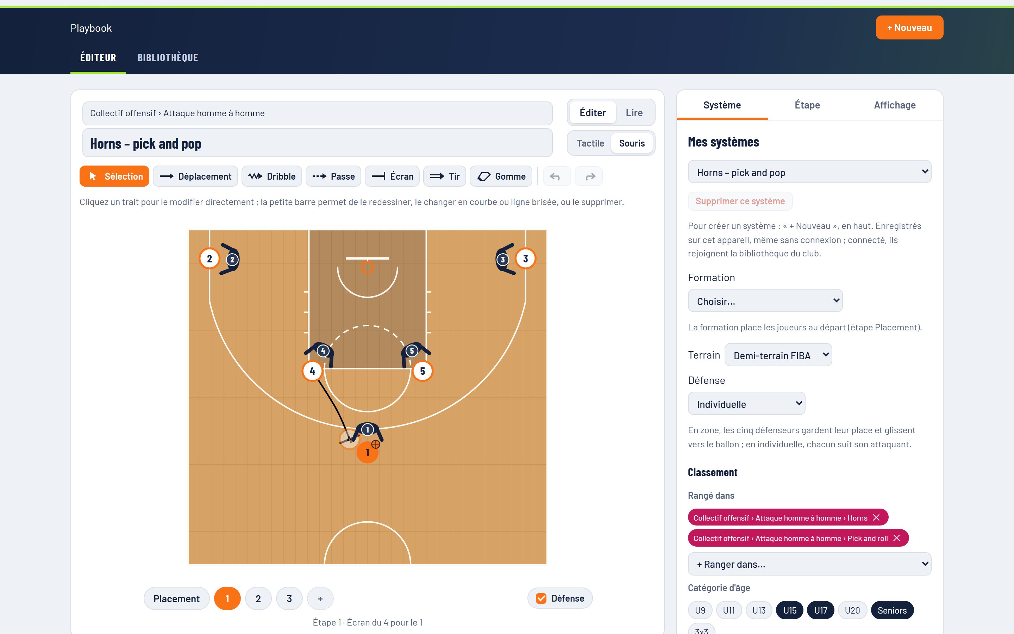The height and width of the screenshot is (634, 1014).
Task: Toggle the U9 age category
Action: [700, 610]
